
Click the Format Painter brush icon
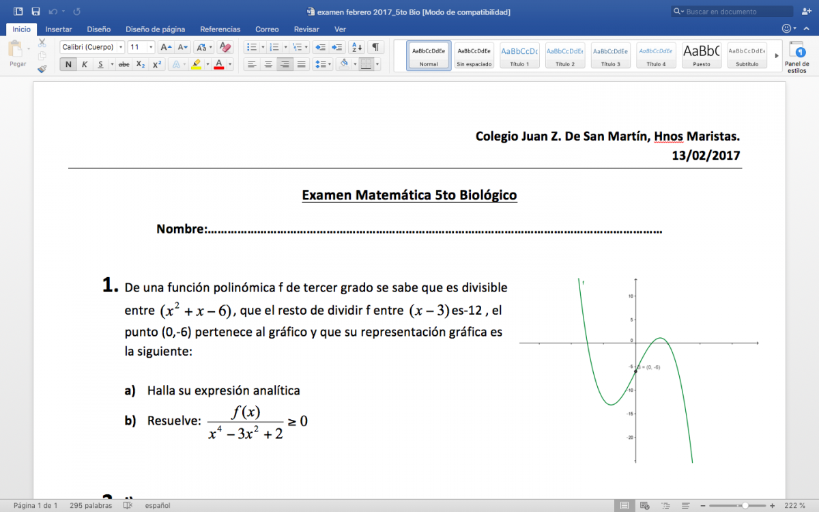(42, 69)
